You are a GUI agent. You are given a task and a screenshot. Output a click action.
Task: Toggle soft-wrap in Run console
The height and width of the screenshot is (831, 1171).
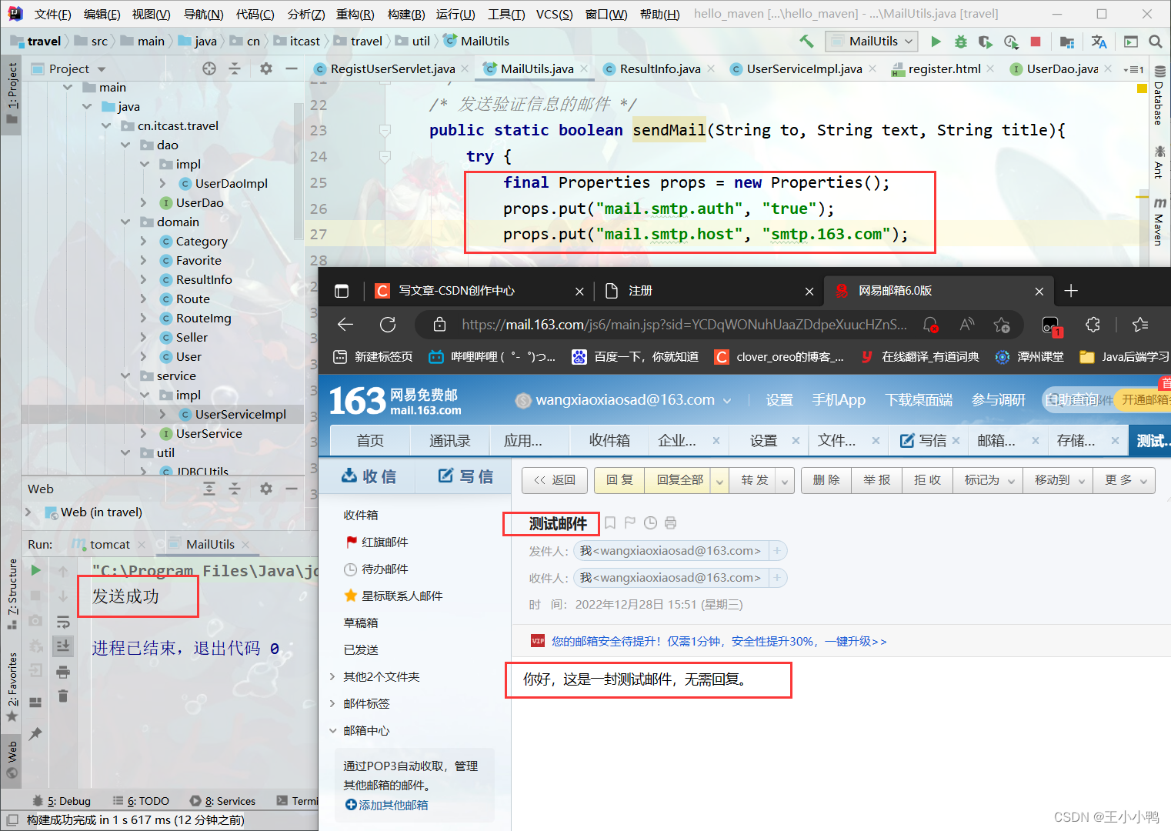63,621
